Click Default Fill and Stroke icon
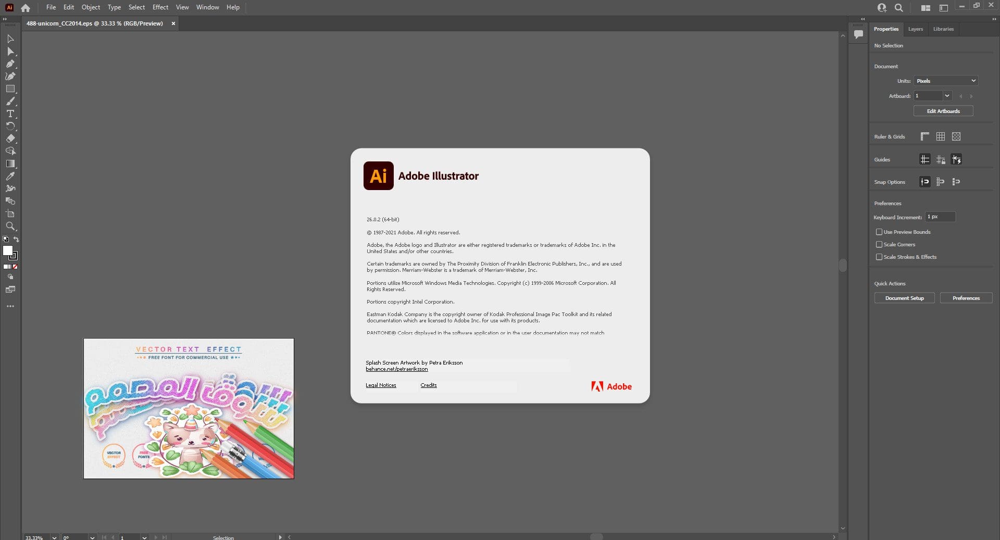1000x540 pixels. pyautogui.click(x=6, y=240)
